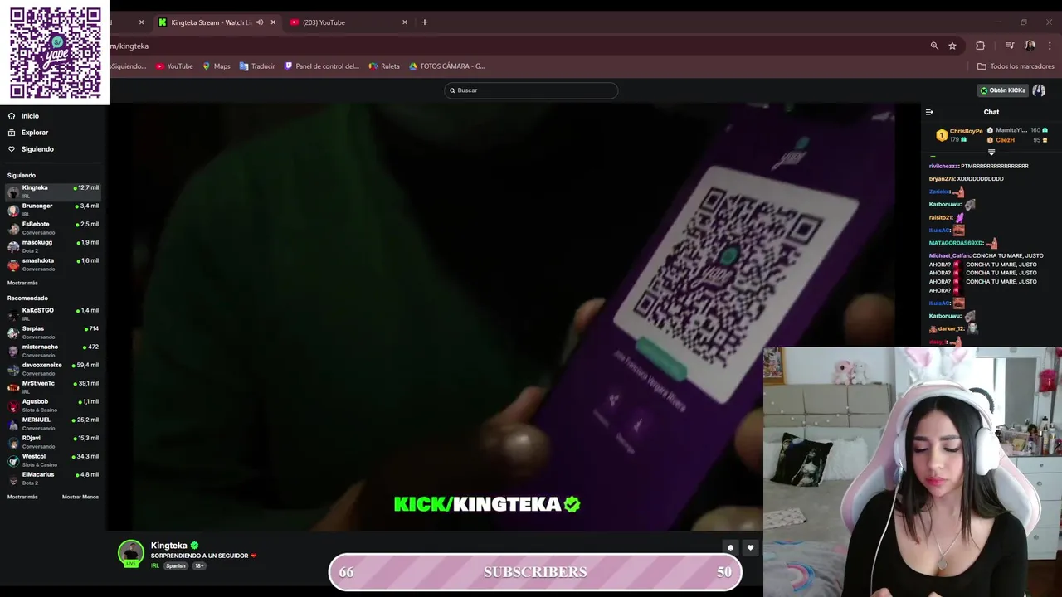Image resolution: width=1062 pixels, height=597 pixels.
Task: Open Kingteka's live profile avatar
Action: pos(130,553)
